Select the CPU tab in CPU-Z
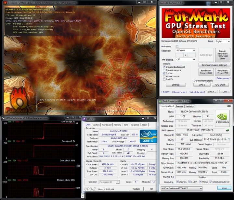234x200 pixels. tap(88, 125)
